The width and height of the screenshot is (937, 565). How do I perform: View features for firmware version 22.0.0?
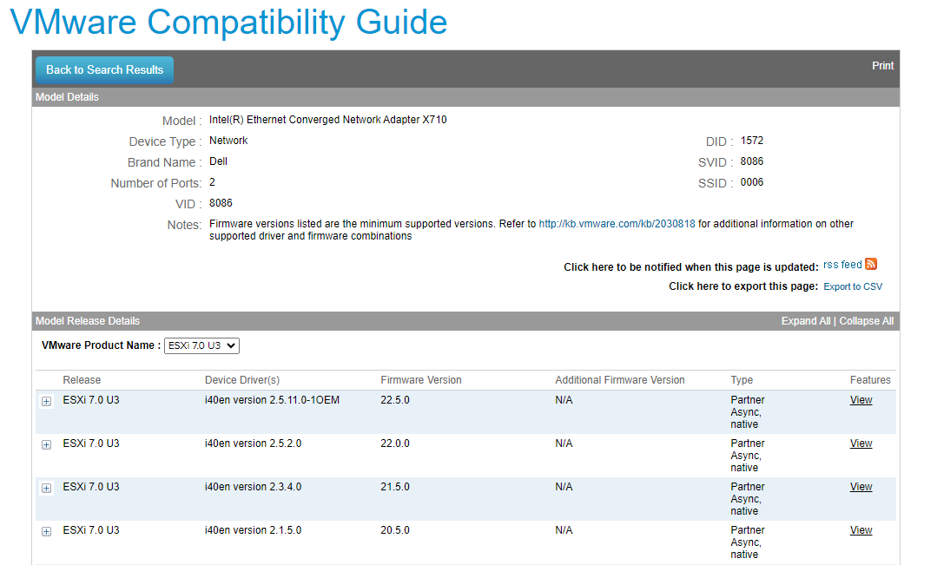coord(861,443)
